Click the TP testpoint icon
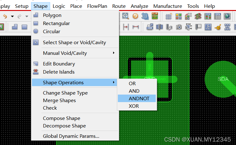Image resolution: width=236 pixels, height=145 pixels. [218, 27]
